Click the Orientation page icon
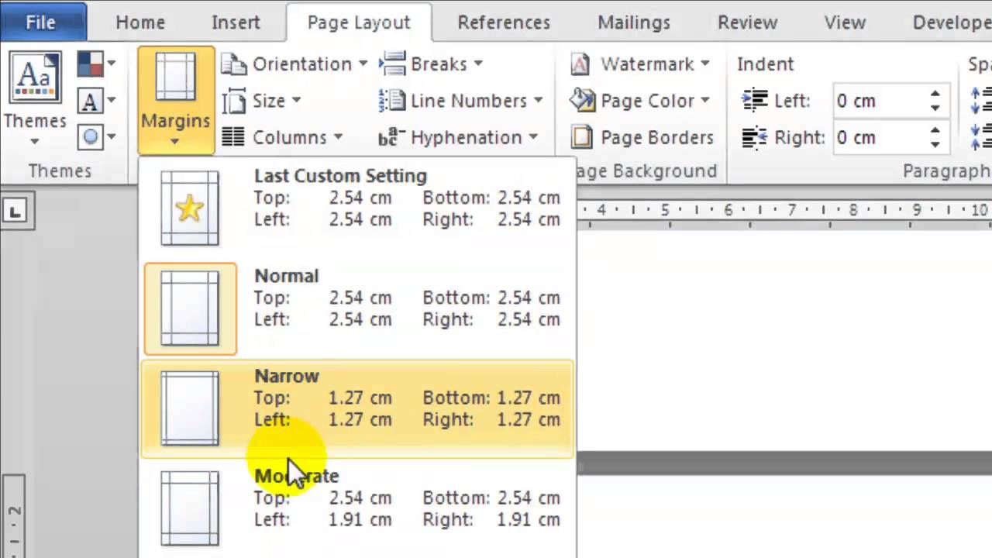 pos(234,64)
